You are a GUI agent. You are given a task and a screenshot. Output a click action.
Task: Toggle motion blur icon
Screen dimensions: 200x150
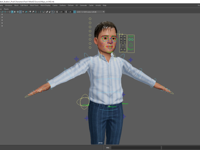click(33, 12)
